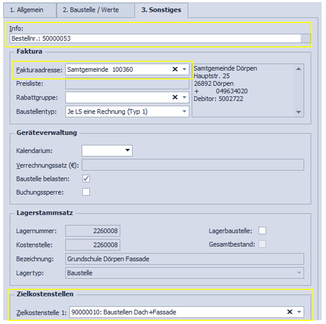326x324 pixels.
Task: Open the Kalendarium dropdown
Action: 127,151
